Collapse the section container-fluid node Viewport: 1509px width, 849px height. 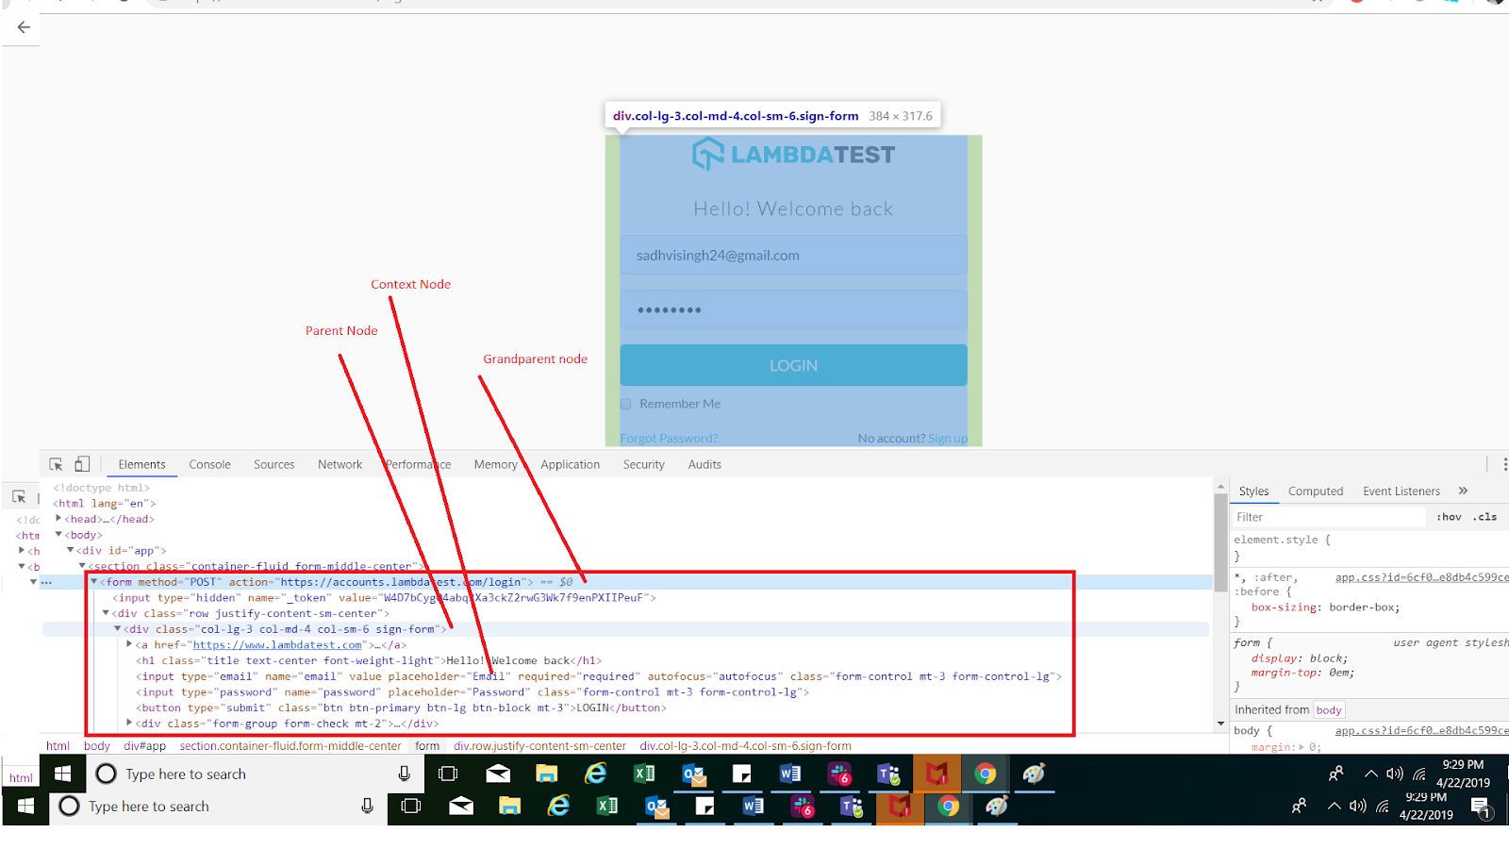[82, 566]
